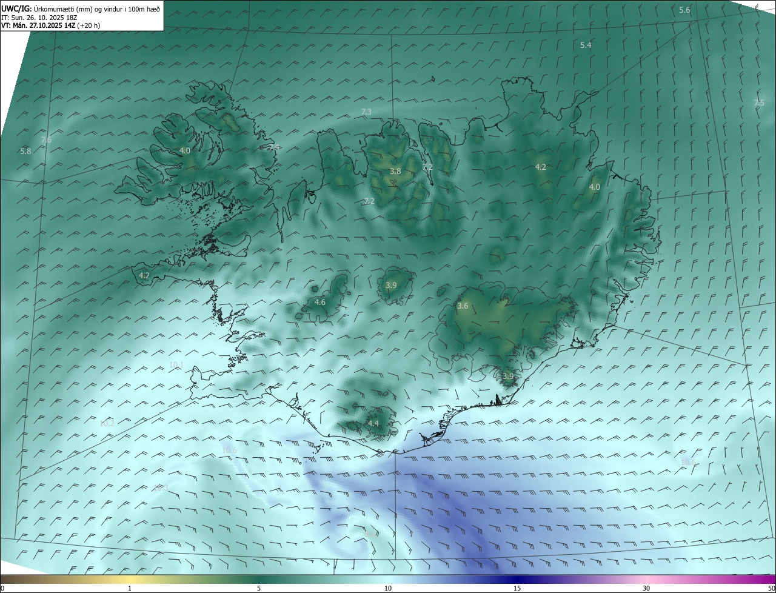Click the 3.6 value label on Vatnajökull glacier
The height and width of the screenshot is (593, 776).
pyautogui.click(x=463, y=306)
